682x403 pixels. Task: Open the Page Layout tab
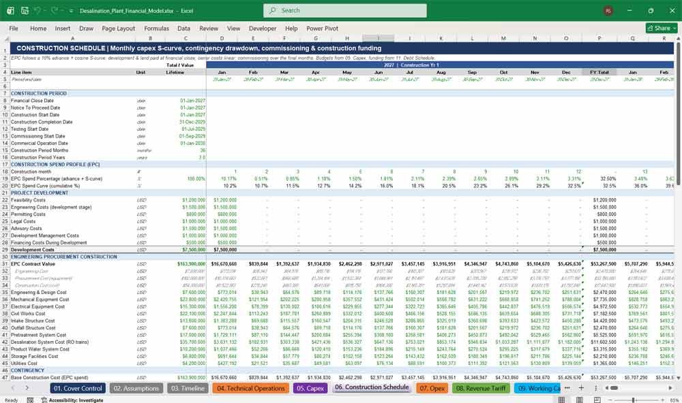(118, 28)
